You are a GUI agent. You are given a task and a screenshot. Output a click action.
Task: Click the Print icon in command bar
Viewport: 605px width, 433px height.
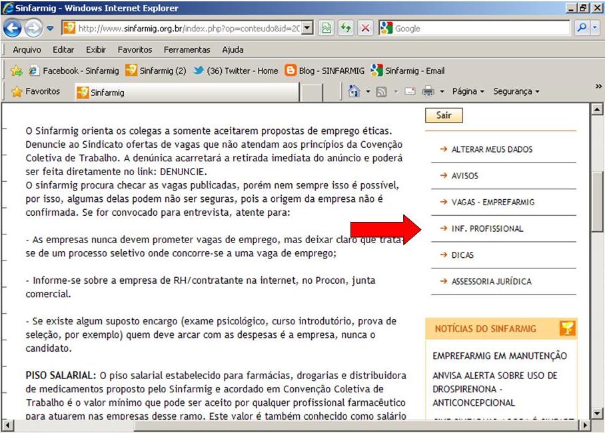[x=428, y=92]
